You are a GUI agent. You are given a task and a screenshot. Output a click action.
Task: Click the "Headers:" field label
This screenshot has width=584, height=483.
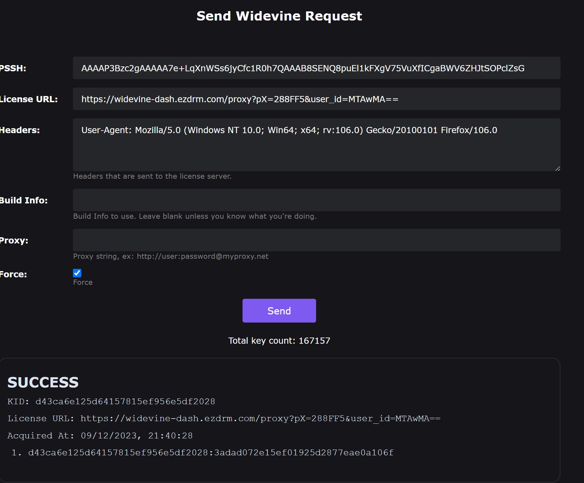[x=20, y=130]
